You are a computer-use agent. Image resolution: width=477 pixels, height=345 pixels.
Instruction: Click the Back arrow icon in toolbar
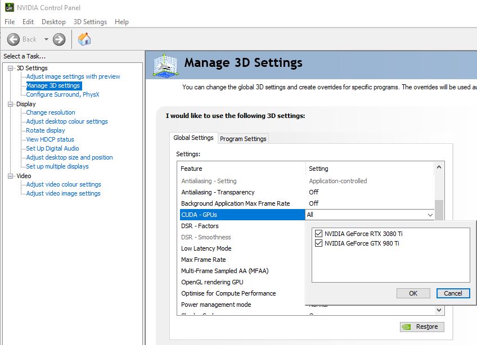(13, 39)
